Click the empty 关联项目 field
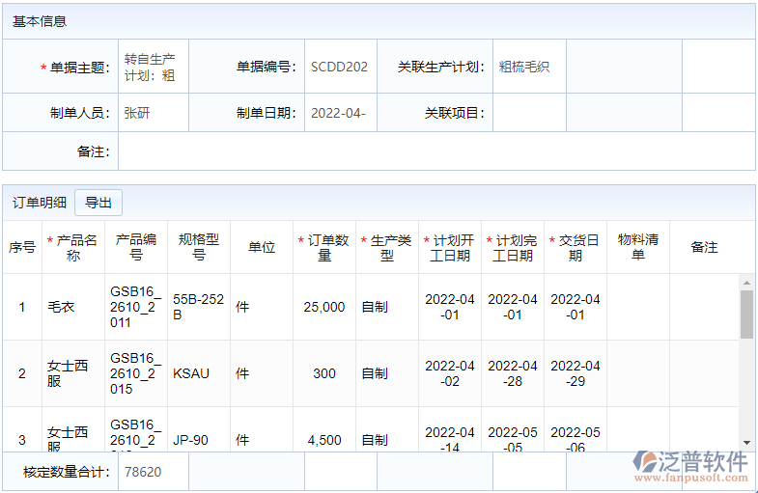Screen dimensions: 758x493 [x=528, y=113]
